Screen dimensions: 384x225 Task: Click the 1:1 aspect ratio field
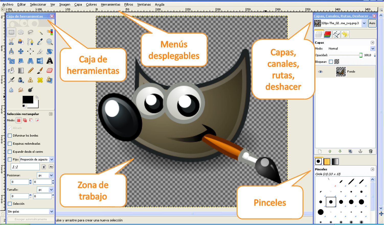(25, 167)
